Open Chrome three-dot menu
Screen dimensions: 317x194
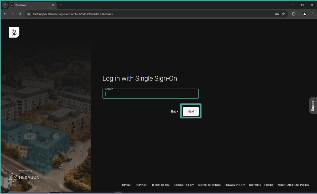click(x=312, y=14)
